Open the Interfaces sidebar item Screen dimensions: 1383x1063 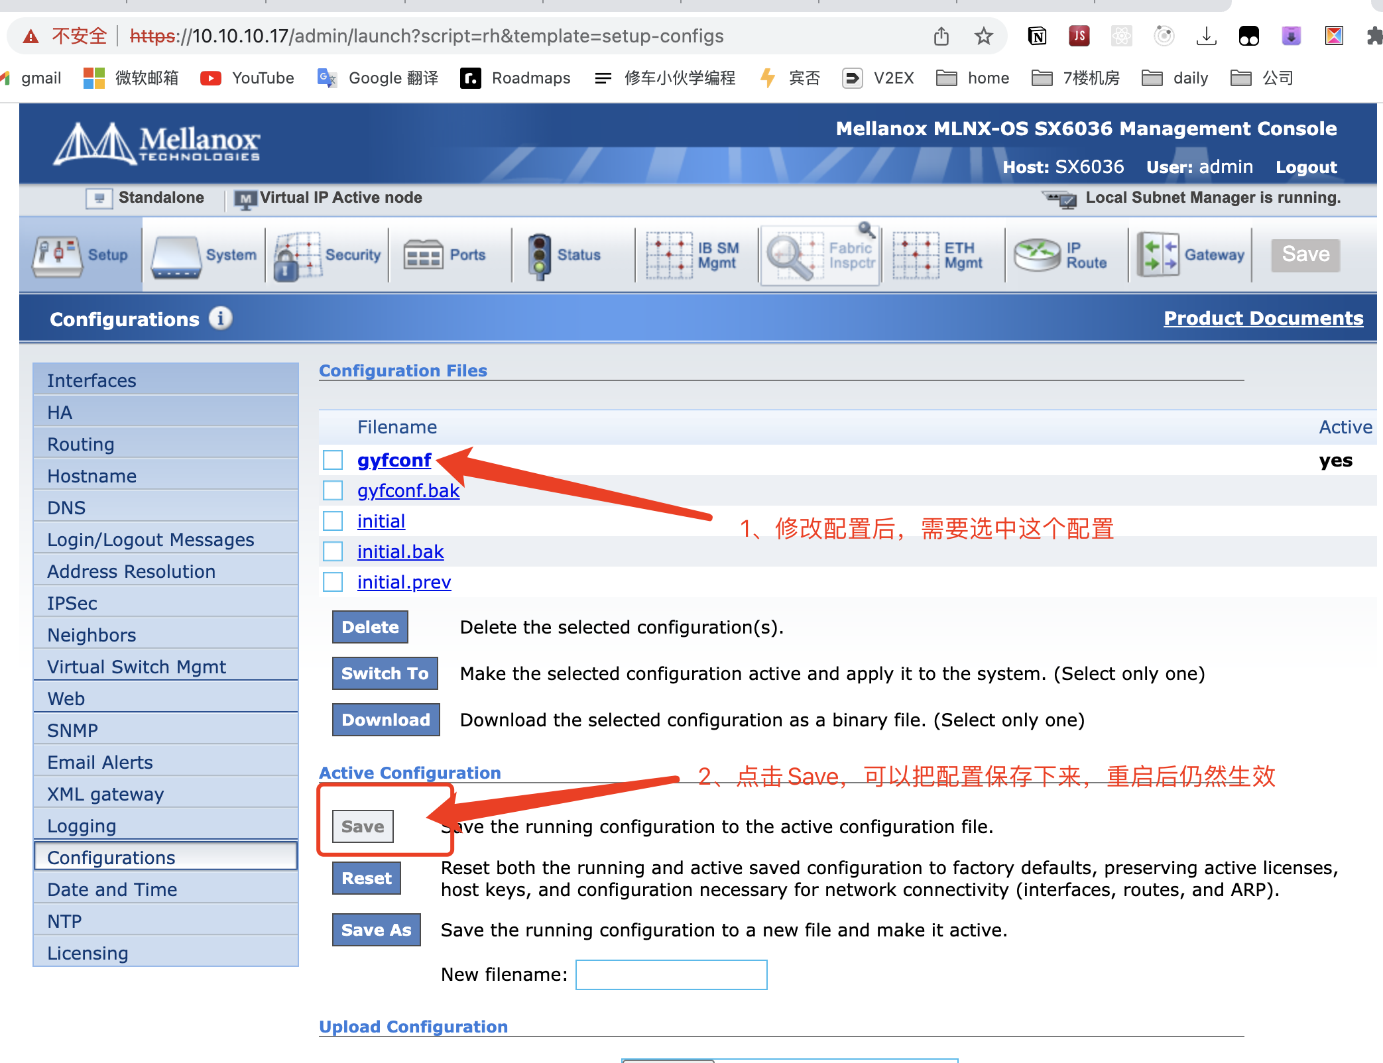click(x=166, y=380)
